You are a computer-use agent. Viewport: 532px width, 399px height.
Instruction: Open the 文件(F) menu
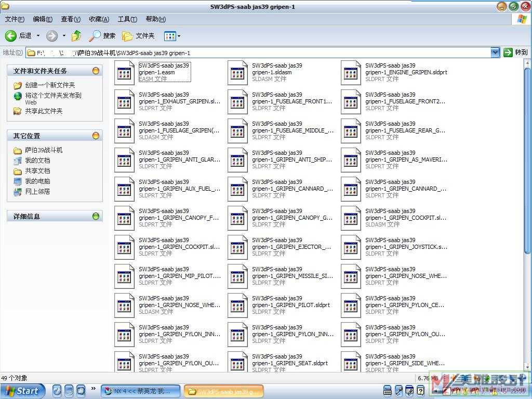pyautogui.click(x=15, y=19)
